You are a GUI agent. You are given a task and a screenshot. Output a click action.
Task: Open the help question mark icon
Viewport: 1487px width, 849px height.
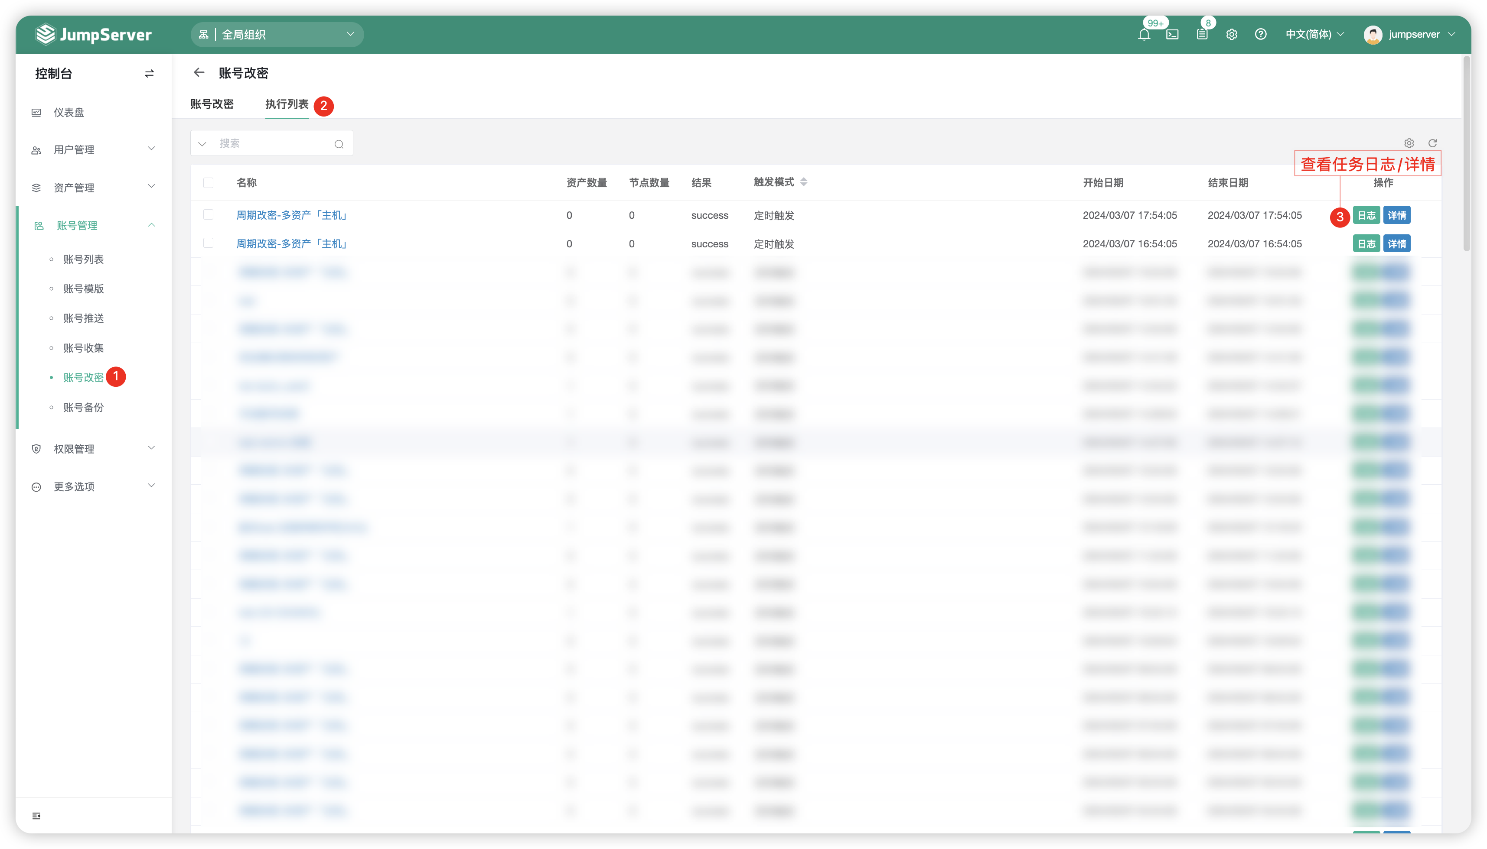pos(1261,34)
